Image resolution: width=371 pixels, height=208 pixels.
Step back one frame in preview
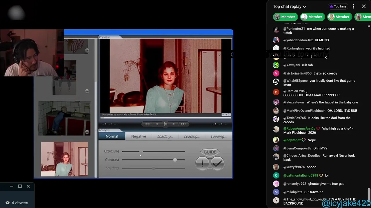(157, 124)
